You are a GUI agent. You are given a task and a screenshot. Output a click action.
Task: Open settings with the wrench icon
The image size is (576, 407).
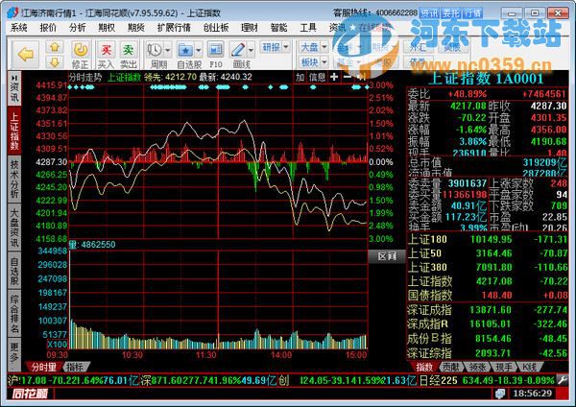[563, 380]
